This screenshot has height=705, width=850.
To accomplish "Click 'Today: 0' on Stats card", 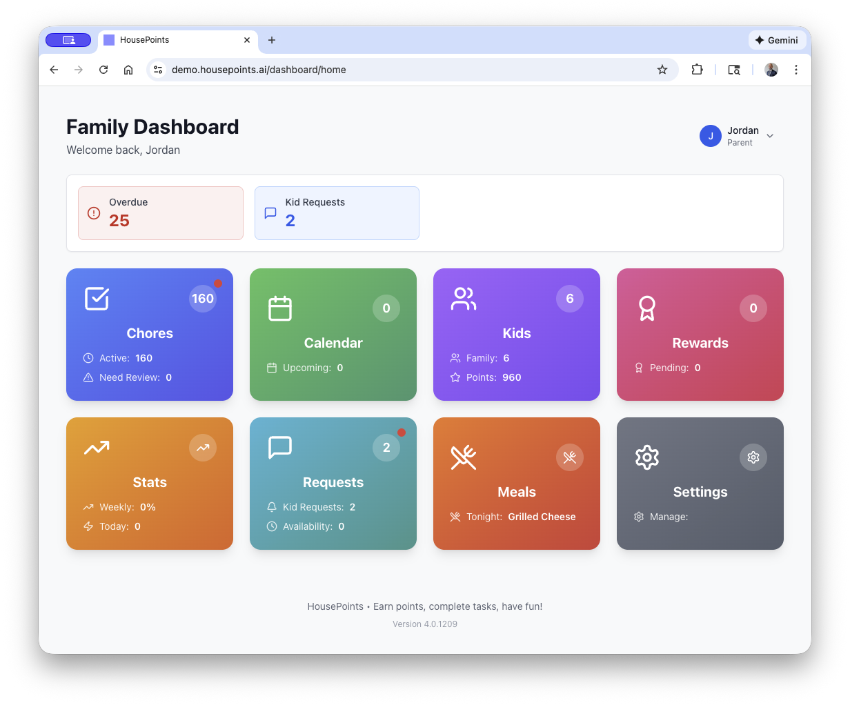I will pos(112,526).
